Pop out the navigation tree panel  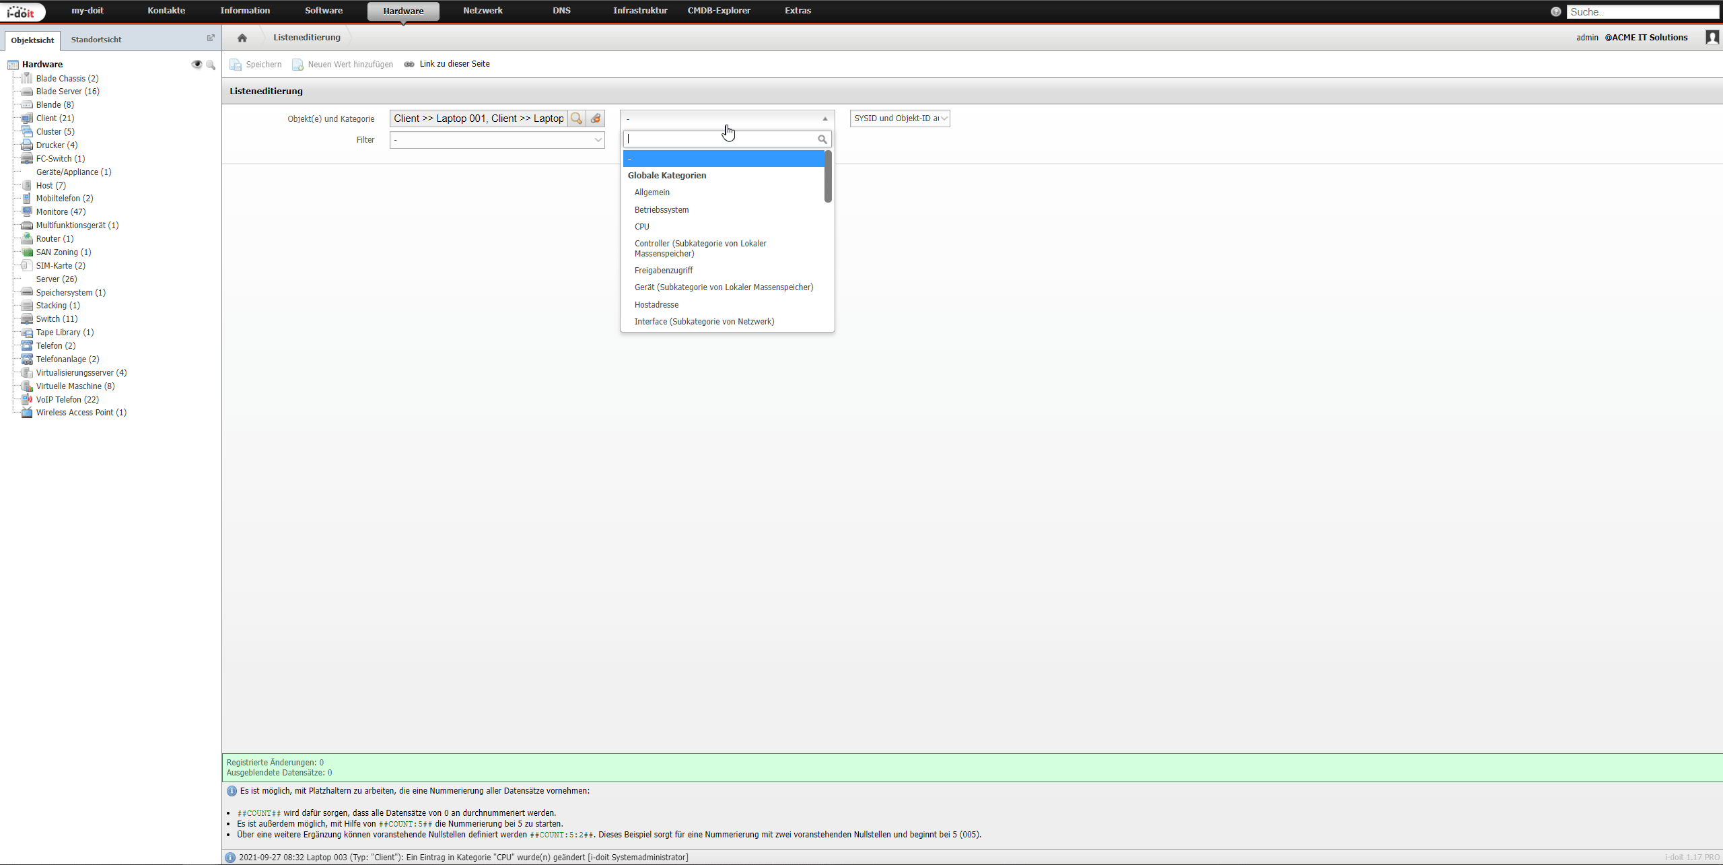pyautogui.click(x=211, y=38)
